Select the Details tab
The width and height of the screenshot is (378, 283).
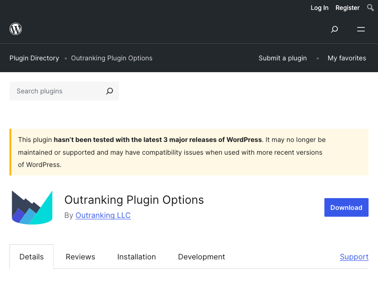pyautogui.click(x=32, y=257)
